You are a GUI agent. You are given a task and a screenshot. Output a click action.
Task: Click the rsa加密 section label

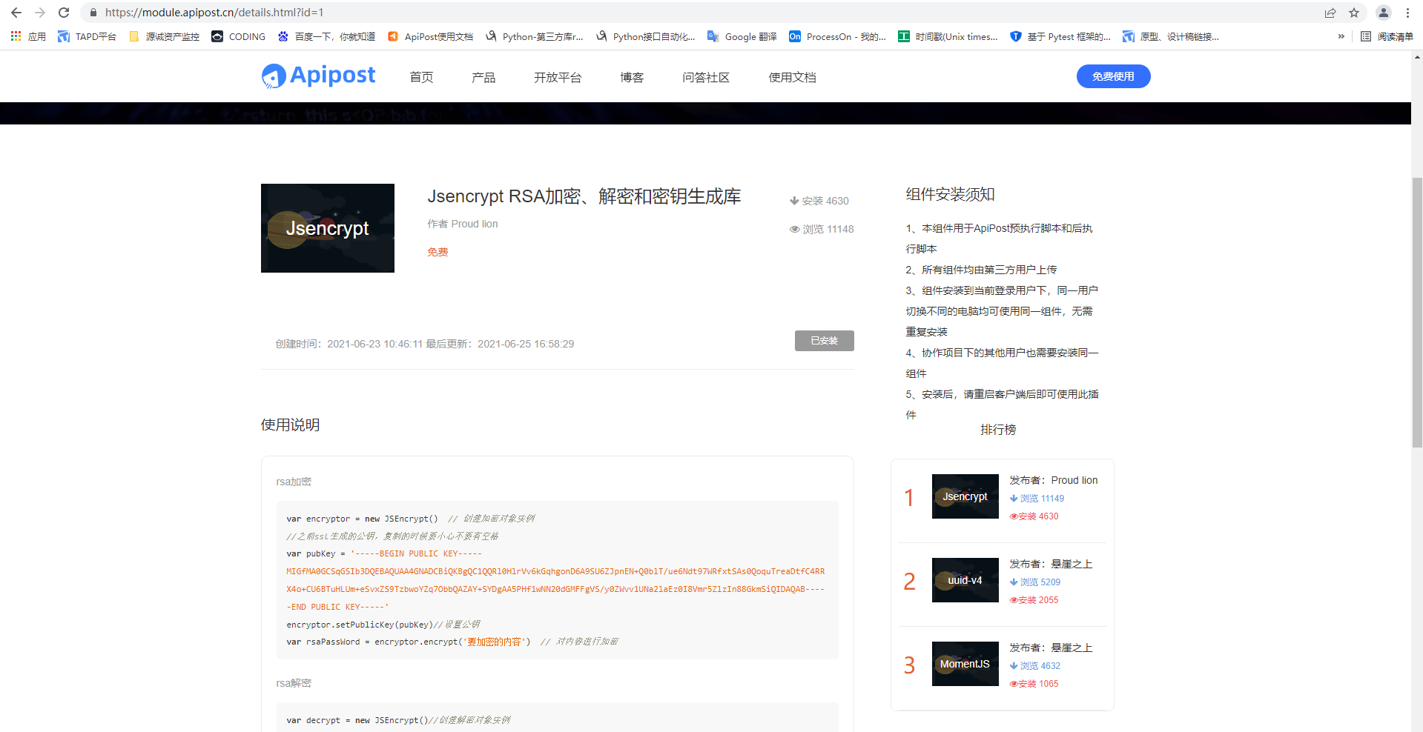point(294,482)
